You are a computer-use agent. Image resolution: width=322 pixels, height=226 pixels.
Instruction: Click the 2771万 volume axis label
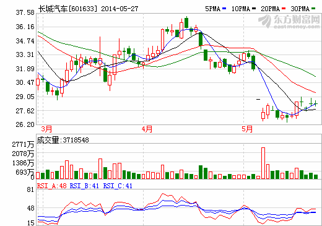pos(23,144)
